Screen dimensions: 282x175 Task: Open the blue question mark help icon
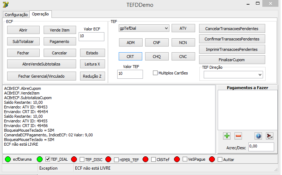point(258,136)
